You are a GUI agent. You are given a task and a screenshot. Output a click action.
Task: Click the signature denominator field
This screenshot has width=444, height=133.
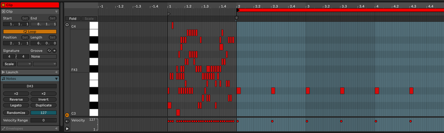[23, 57]
